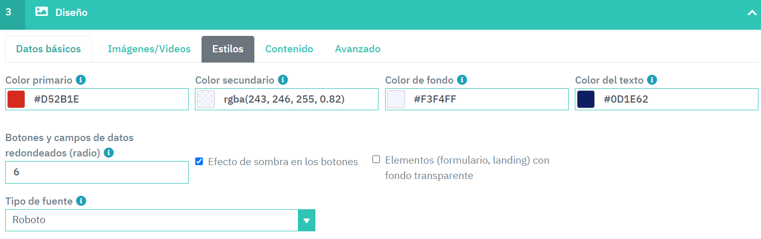The image size is (761, 239).
Task: Click the image icon beside Diseño header
Action: pos(42,12)
